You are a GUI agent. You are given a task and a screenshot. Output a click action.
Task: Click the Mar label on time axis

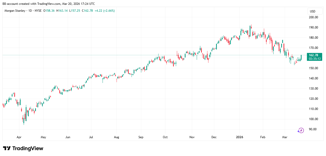coord(285,137)
